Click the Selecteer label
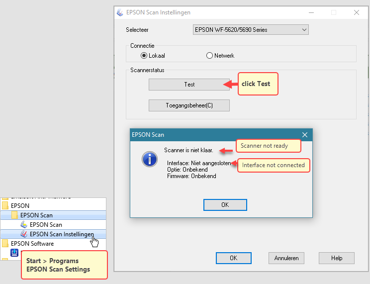The width and height of the screenshot is (370, 284). pos(137,30)
